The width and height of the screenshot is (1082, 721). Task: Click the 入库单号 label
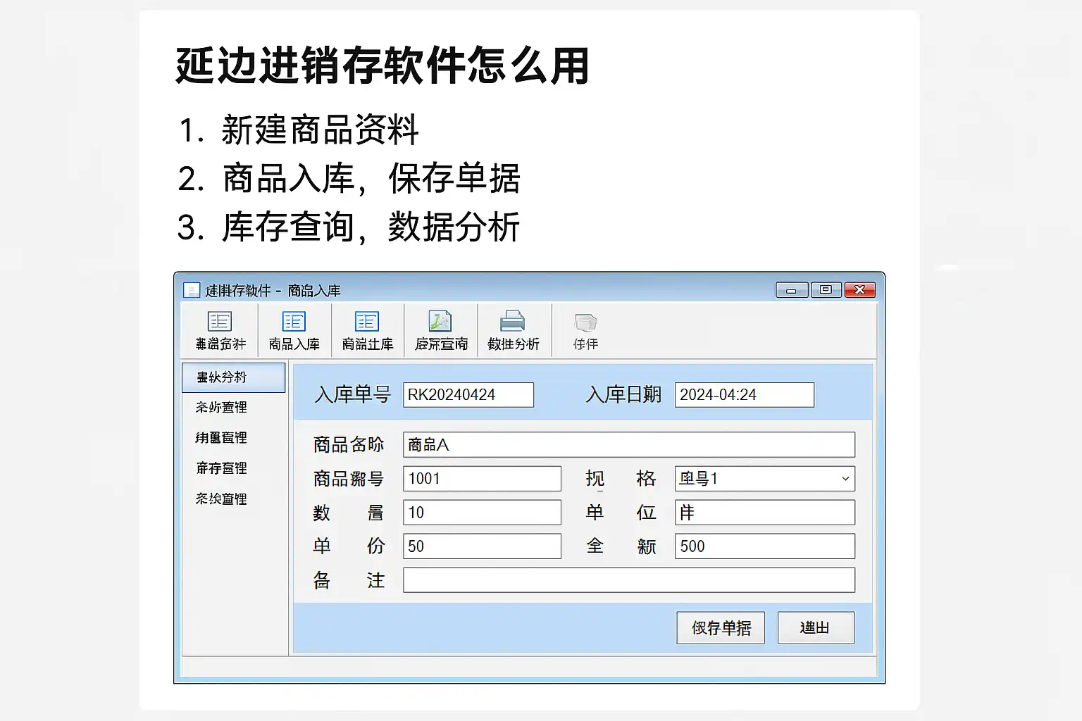coord(352,395)
